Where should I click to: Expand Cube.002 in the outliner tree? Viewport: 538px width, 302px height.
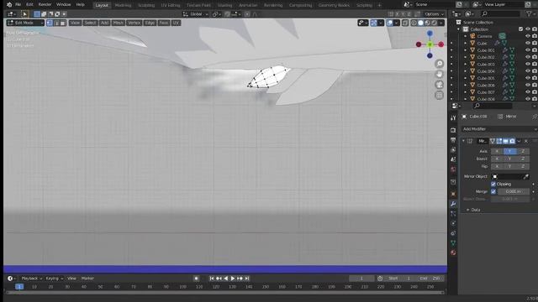466,57
